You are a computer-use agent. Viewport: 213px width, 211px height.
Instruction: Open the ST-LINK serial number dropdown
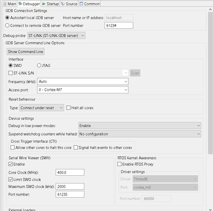point(83,73)
